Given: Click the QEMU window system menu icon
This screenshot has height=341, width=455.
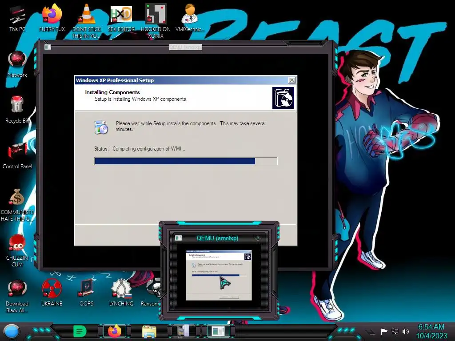Looking at the screenshot, I should coord(48,47).
